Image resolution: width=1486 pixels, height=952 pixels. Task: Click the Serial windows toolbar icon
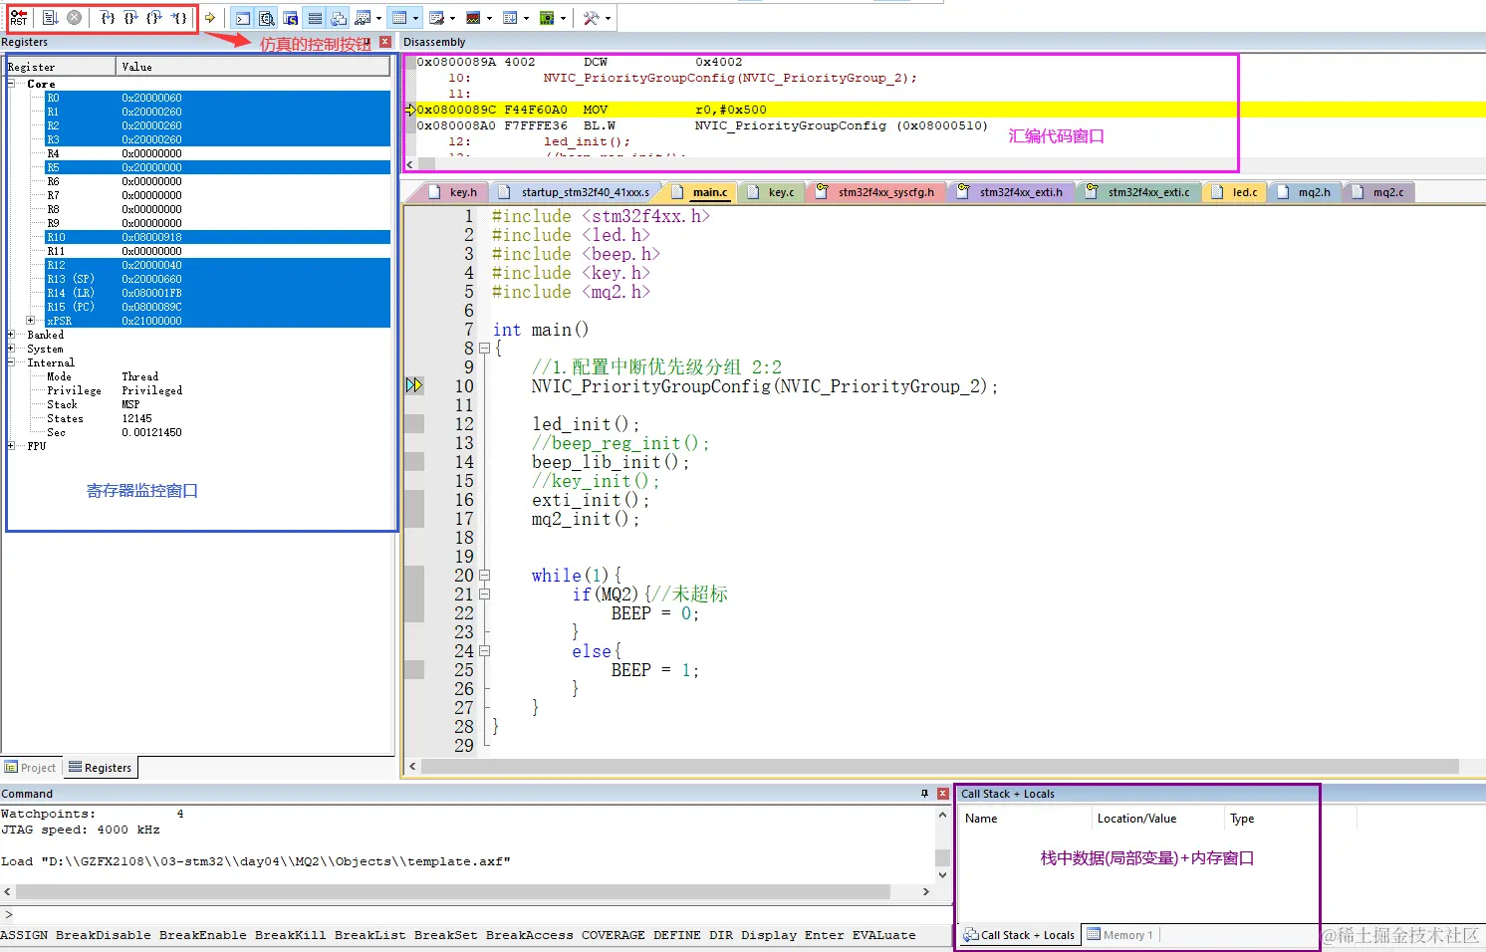coord(436,18)
